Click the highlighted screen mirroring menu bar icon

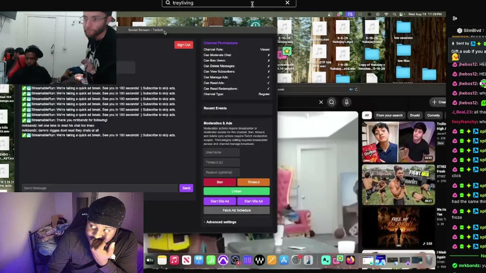tap(350, 14)
